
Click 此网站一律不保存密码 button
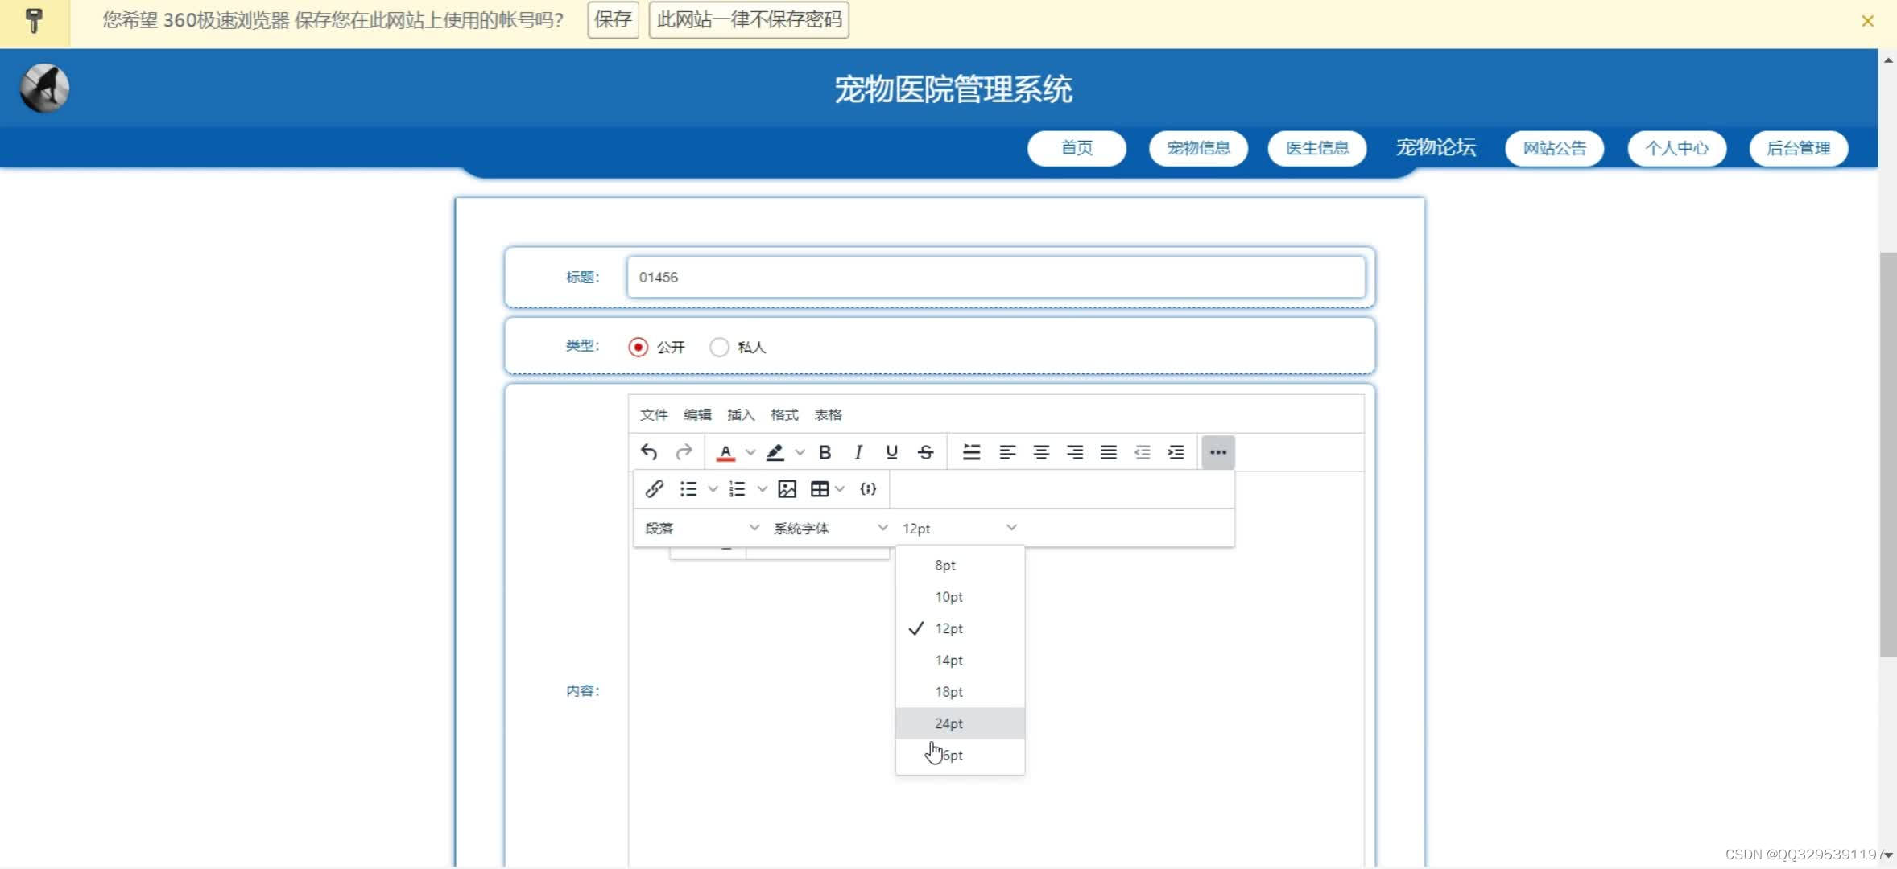click(x=749, y=20)
